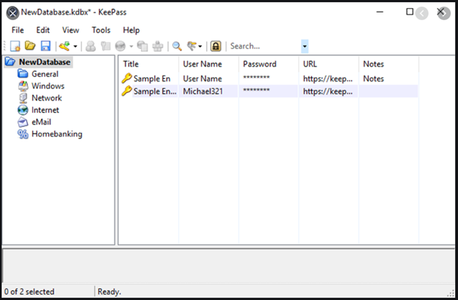Click the eMail group envelope icon

point(23,122)
